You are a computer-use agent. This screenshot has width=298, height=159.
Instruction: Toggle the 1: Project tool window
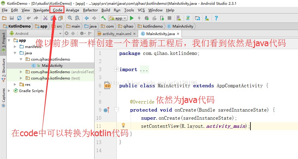pos(3,43)
